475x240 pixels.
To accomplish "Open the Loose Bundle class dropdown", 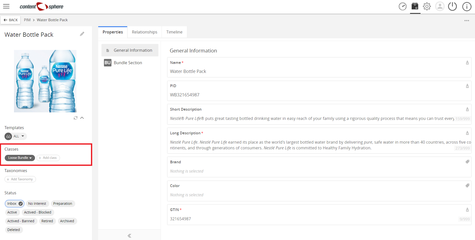I will tap(20, 158).
